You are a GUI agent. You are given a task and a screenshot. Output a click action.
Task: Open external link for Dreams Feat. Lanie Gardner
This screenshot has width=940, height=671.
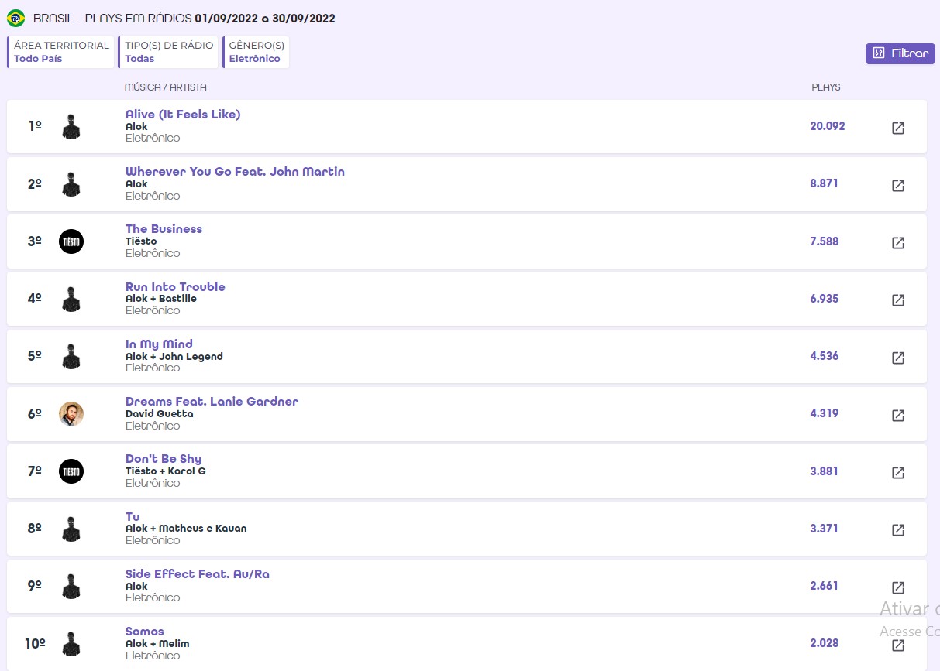tap(898, 416)
